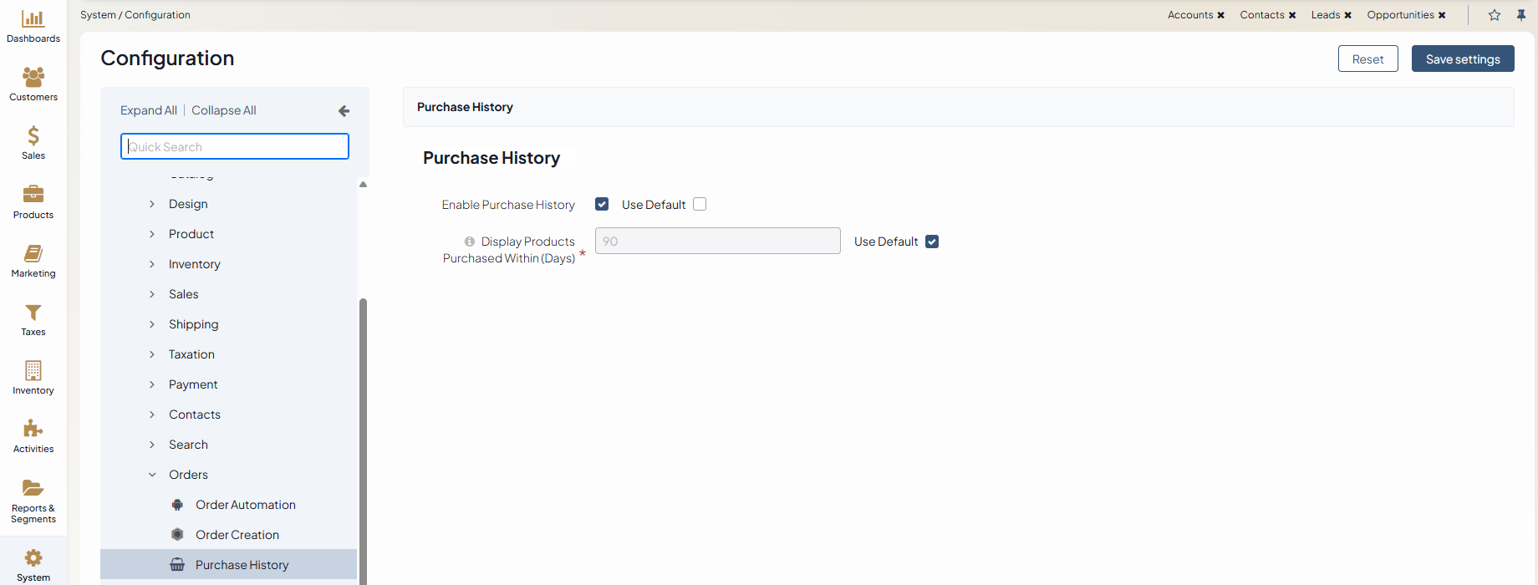Click the Save settings button
Viewport: 1538px width, 585px height.
(x=1462, y=59)
